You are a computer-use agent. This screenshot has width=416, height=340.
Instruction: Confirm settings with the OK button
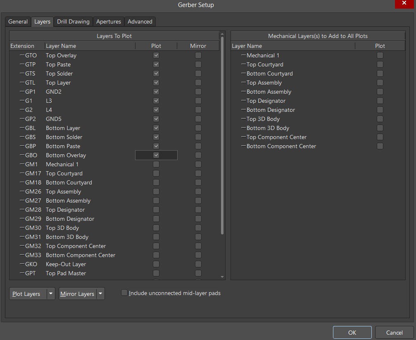(352, 332)
